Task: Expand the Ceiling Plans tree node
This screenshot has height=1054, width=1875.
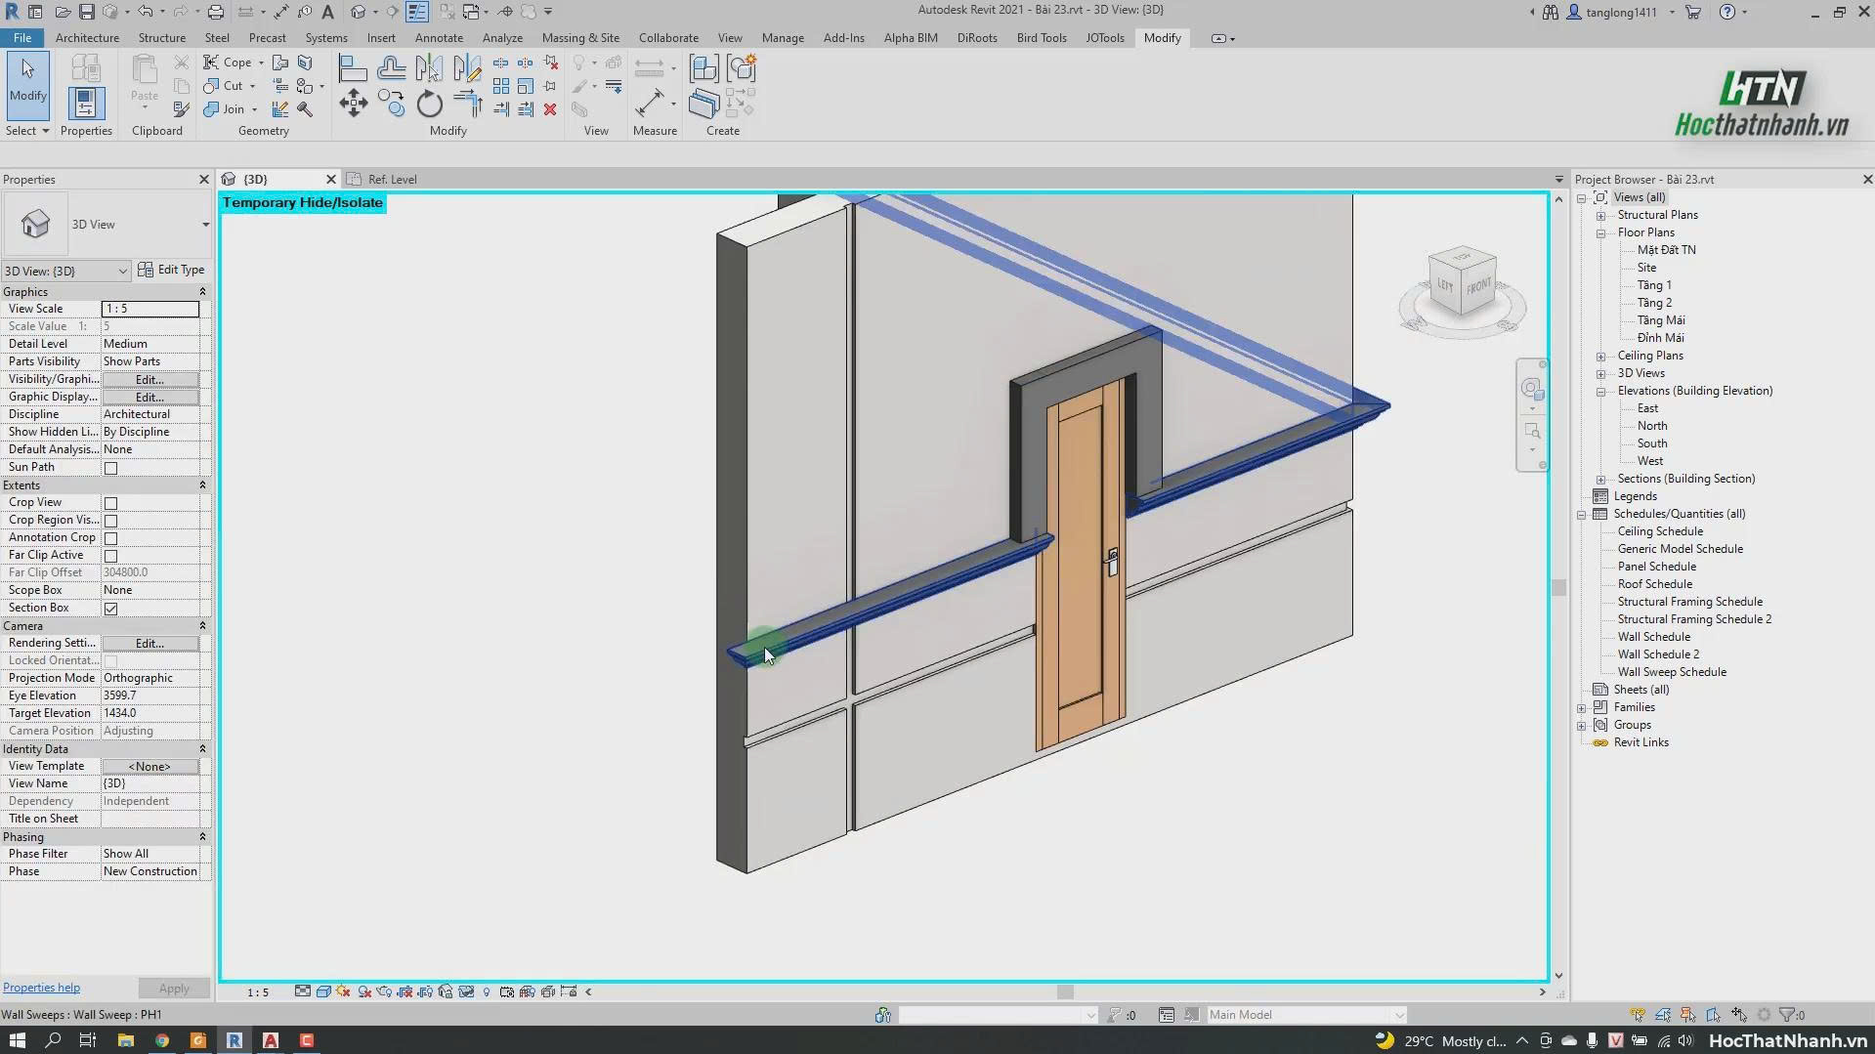Action: tap(1600, 357)
